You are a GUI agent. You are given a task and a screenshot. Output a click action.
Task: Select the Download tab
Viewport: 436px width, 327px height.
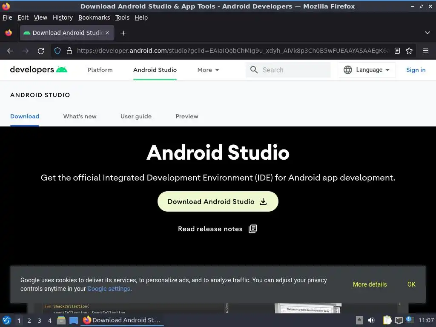pyautogui.click(x=25, y=117)
